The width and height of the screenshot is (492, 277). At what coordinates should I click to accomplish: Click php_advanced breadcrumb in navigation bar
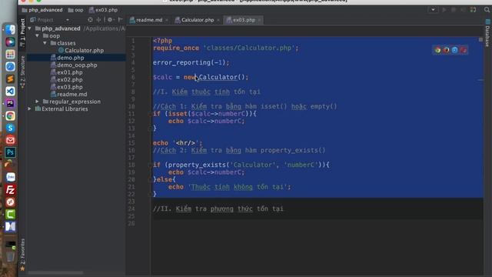tap(42, 10)
